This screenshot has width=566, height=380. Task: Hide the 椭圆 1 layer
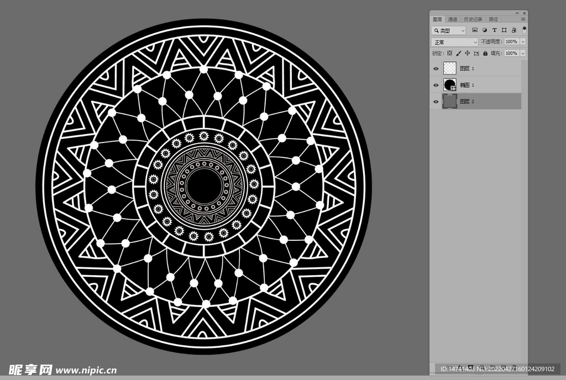436,85
